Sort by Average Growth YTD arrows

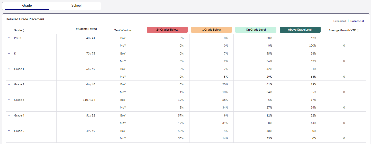point(358,31)
